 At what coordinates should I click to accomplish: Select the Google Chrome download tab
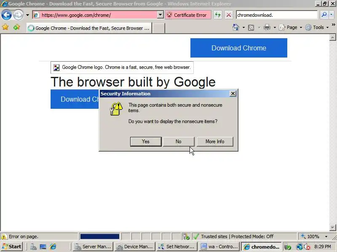(89, 28)
